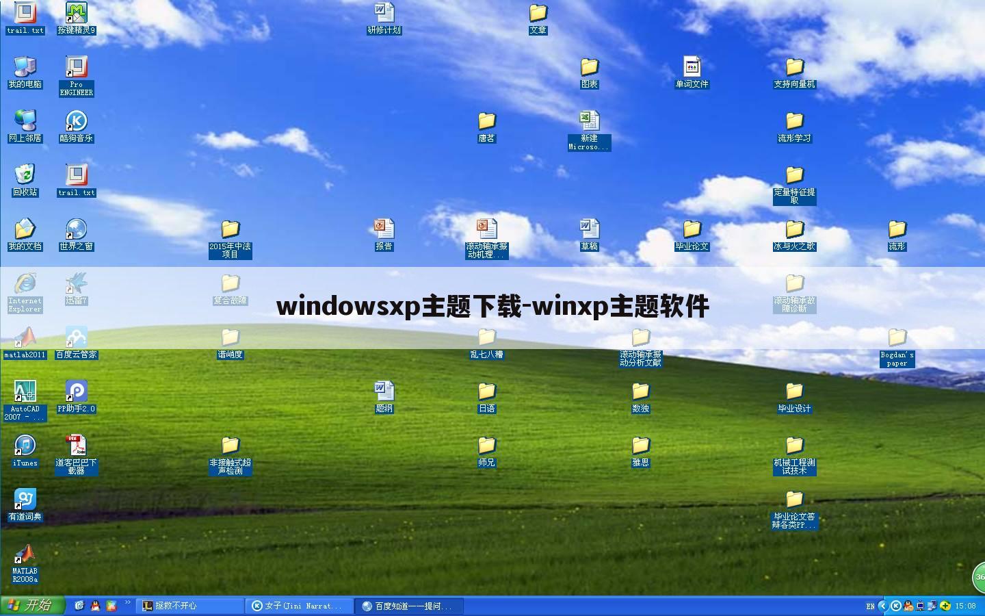Open 我的文档 folder icon
The image size is (985, 616).
25,235
